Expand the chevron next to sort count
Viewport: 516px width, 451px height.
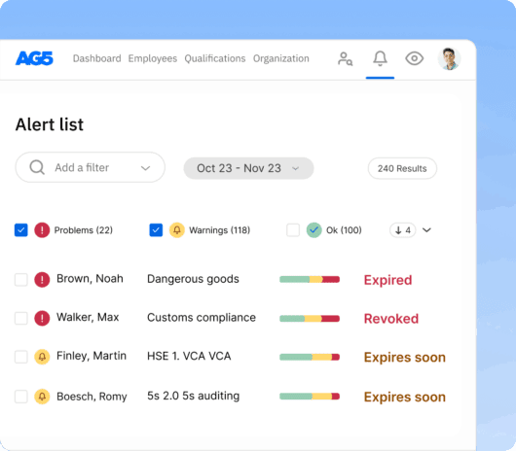pos(426,230)
